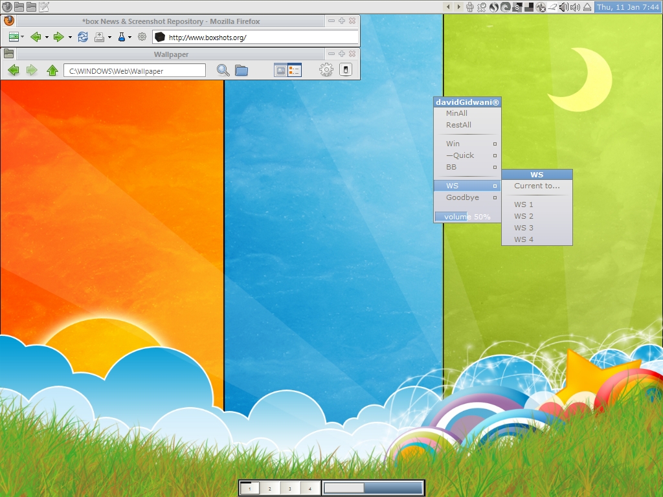
Task: Go forward in the Wallpaper explorer window
Action: point(32,70)
